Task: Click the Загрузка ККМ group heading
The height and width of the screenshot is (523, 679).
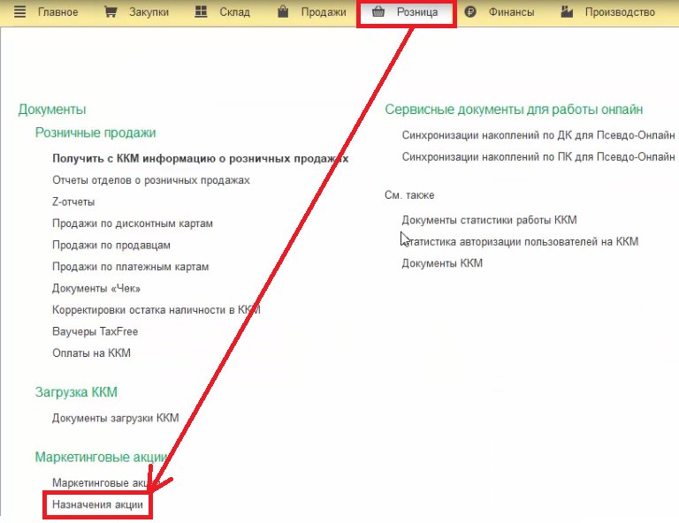Action: [76, 392]
